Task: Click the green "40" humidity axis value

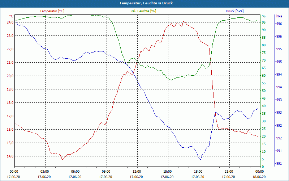Action: coord(264,106)
